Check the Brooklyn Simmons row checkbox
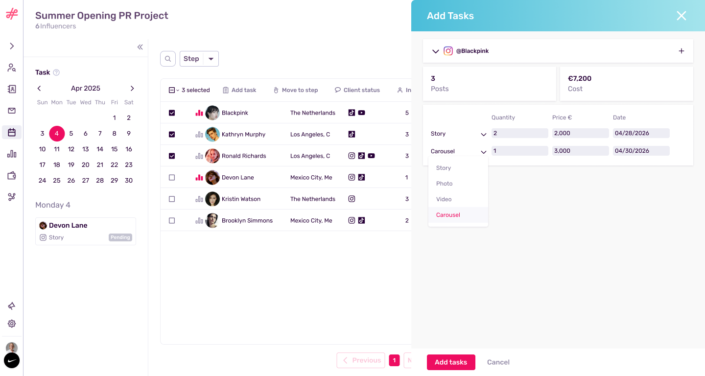Viewport: 705px width, 376px height. (172, 220)
